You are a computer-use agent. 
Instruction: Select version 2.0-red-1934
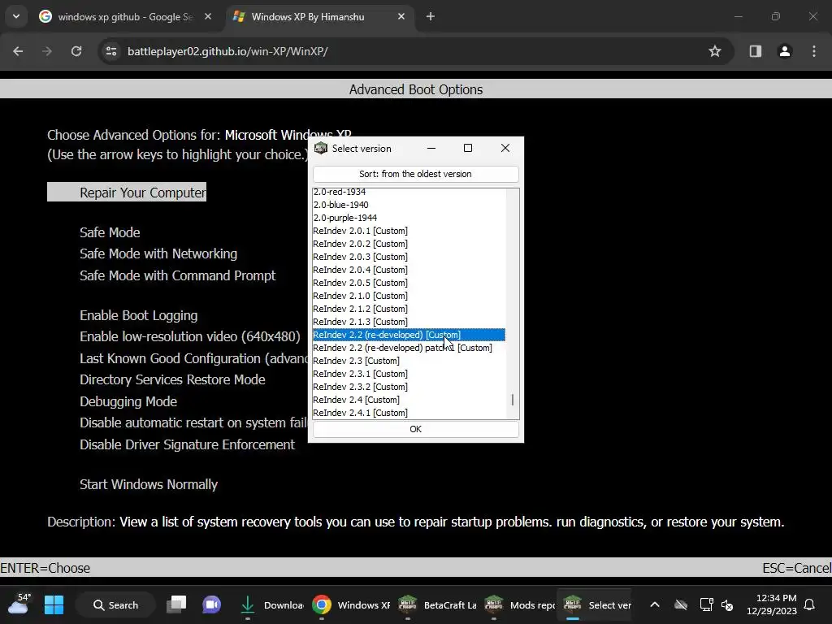tap(409, 192)
